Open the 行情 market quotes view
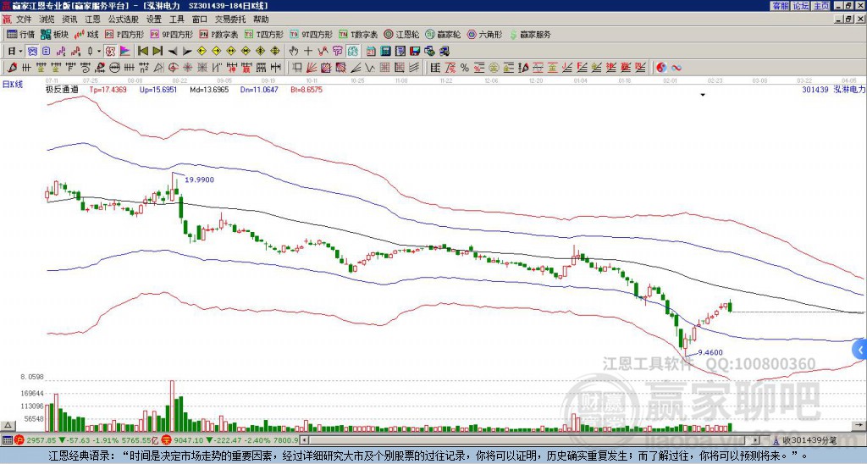This screenshot has width=867, height=464. [x=21, y=34]
